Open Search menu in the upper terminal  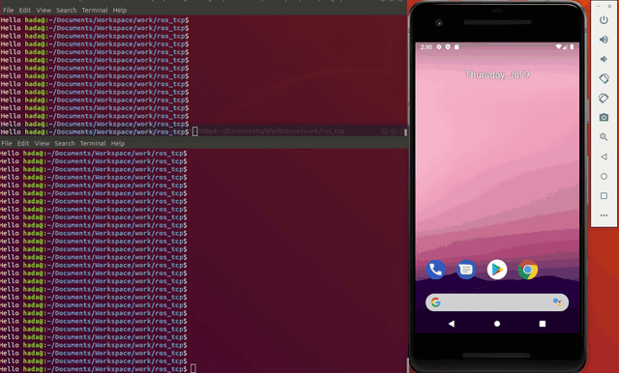pyautogui.click(x=67, y=11)
